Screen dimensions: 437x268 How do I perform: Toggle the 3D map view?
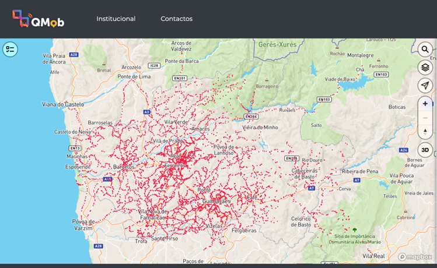point(425,150)
